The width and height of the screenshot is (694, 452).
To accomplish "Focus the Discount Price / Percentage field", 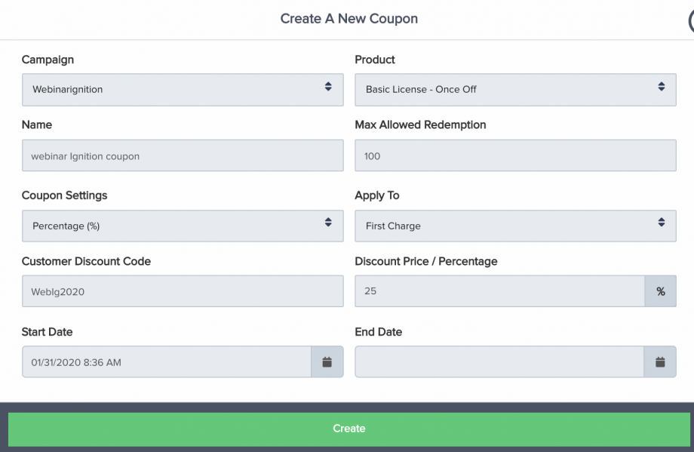I will (x=499, y=291).
